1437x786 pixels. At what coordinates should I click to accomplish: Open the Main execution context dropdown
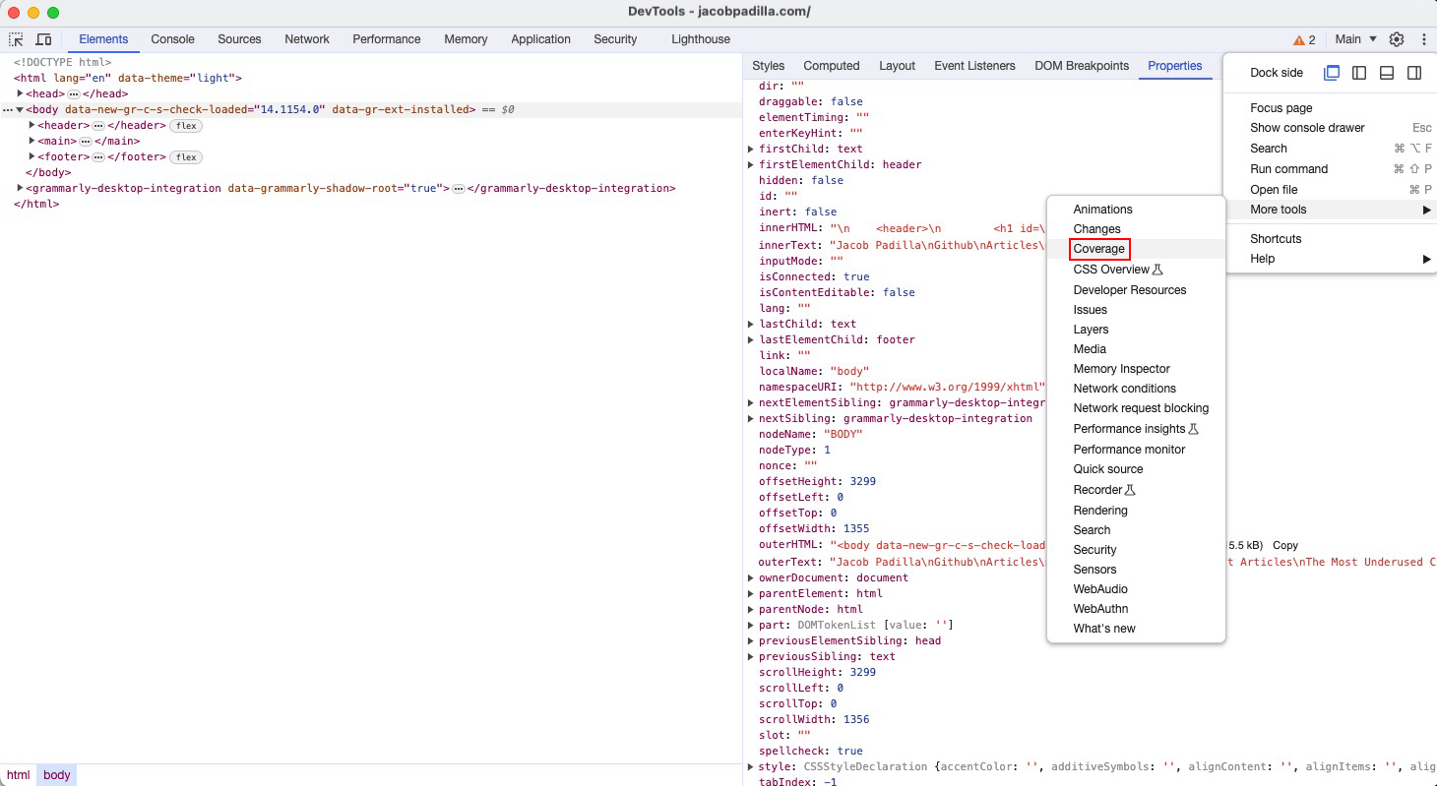[1356, 38]
